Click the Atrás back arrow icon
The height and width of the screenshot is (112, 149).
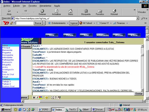9,11
